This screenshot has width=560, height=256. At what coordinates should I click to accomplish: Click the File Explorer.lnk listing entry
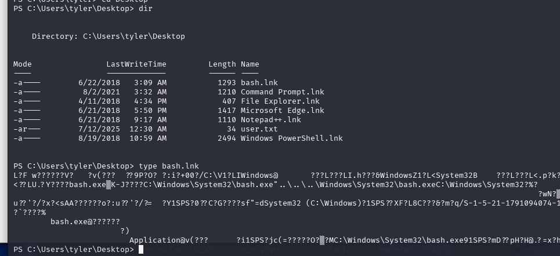click(x=280, y=101)
